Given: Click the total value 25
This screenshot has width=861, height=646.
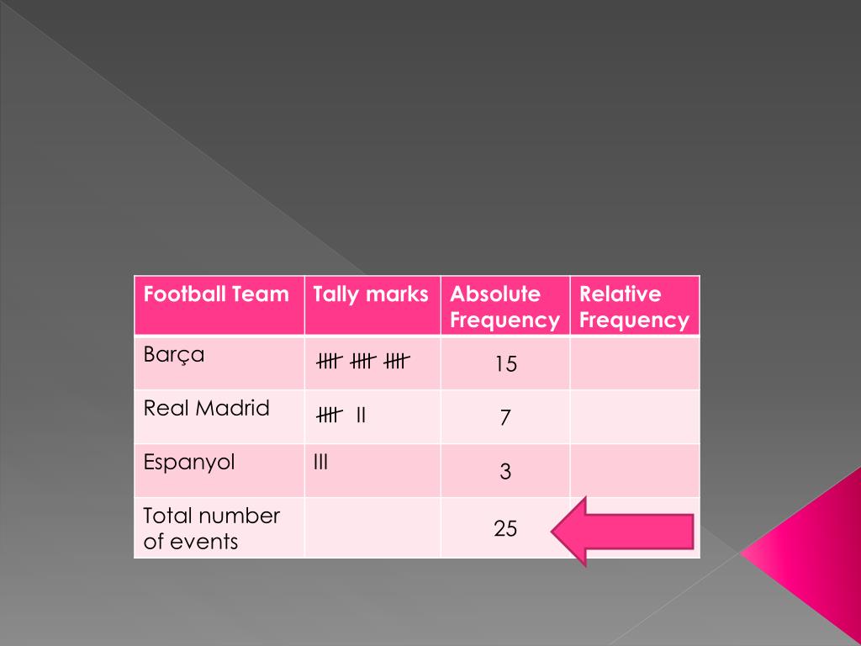Looking at the screenshot, I should [505, 528].
